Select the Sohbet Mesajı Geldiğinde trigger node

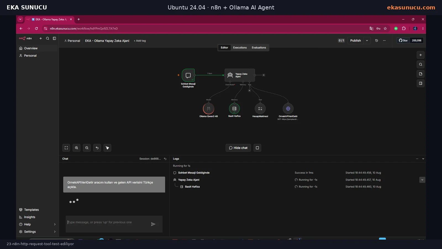pos(188,75)
